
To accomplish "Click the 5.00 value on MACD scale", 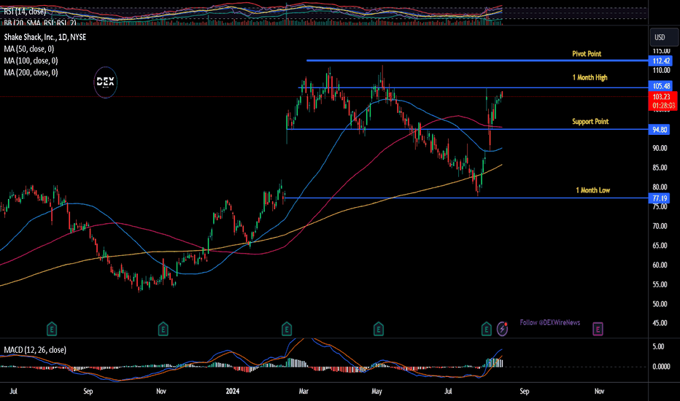I will tap(658, 347).
